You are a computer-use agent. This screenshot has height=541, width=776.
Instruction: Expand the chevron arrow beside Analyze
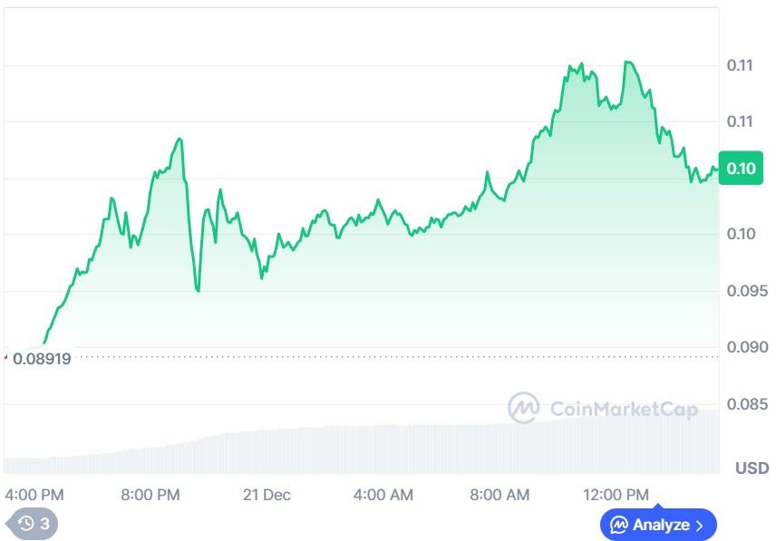[699, 525]
